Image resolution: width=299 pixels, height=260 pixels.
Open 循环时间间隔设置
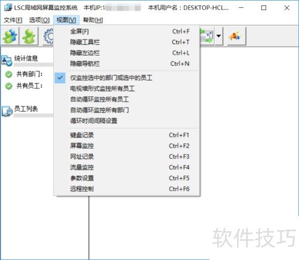tap(127, 121)
